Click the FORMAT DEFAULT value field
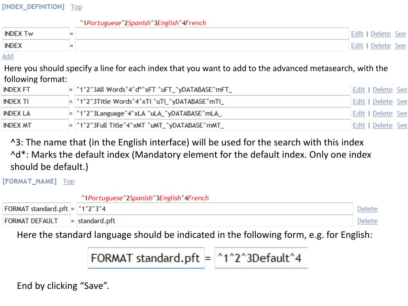The height and width of the screenshot is (306, 408). [214, 221]
